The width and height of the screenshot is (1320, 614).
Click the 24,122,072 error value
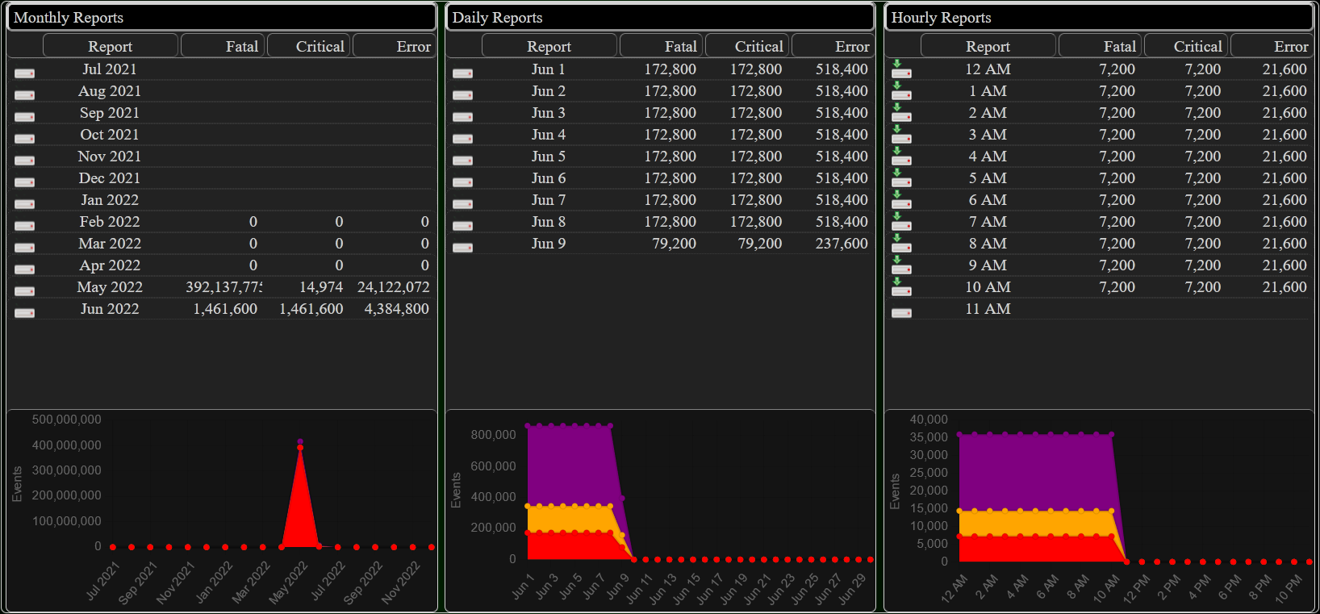click(393, 287)
